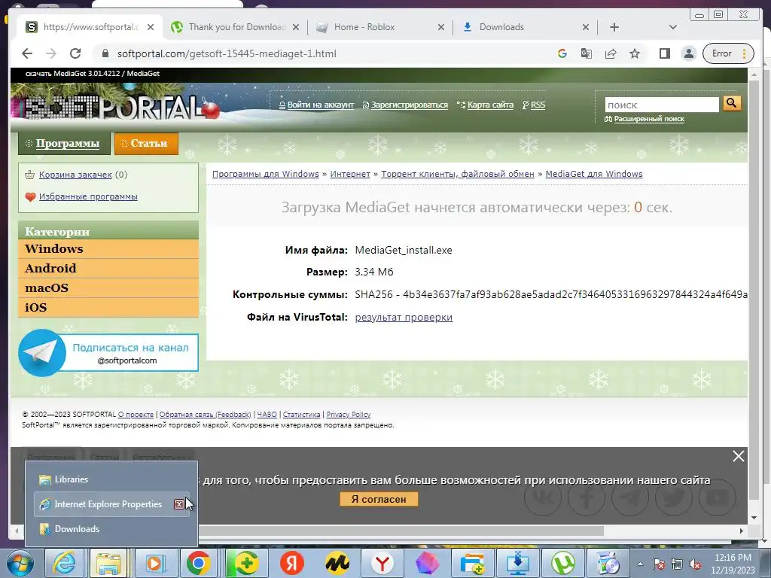Select the macOS category
Viewport: 771px width, 578px height.
pos(108,288)
